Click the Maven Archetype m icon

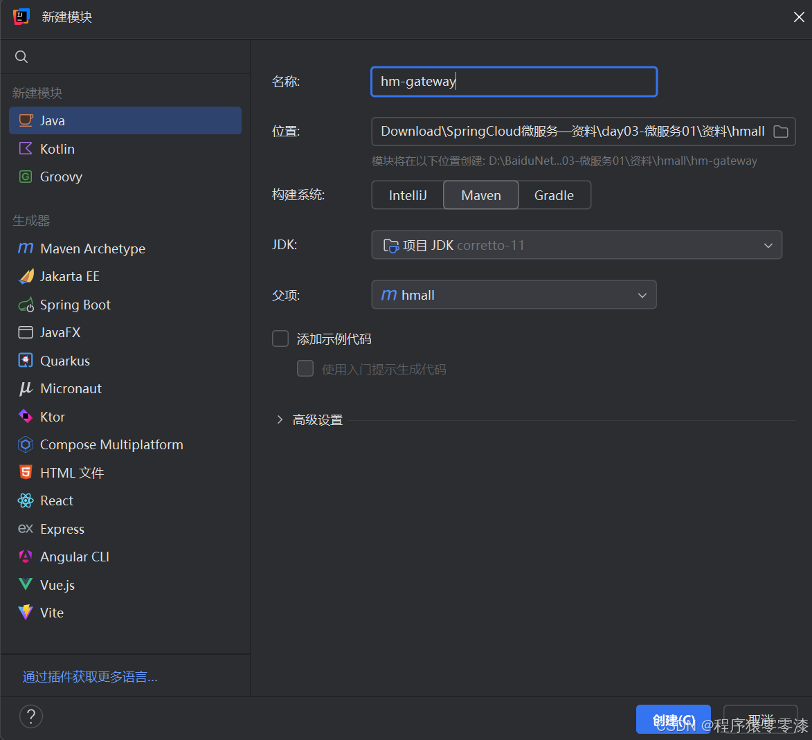pyautogui.click(x=26, y=248)
